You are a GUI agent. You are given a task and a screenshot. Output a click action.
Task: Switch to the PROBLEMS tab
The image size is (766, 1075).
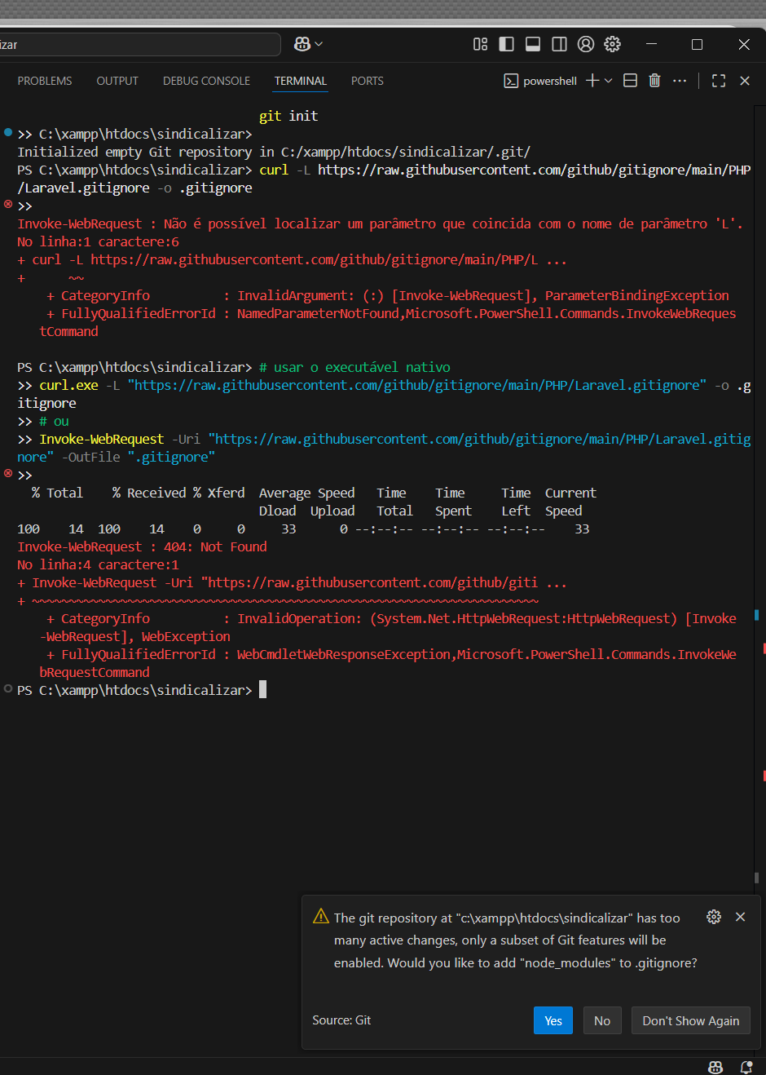45,81
